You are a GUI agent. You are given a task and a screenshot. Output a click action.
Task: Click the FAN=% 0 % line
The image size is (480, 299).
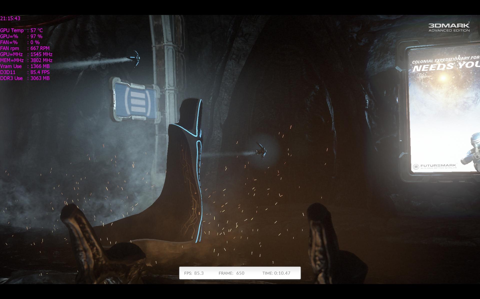(20, 42)
